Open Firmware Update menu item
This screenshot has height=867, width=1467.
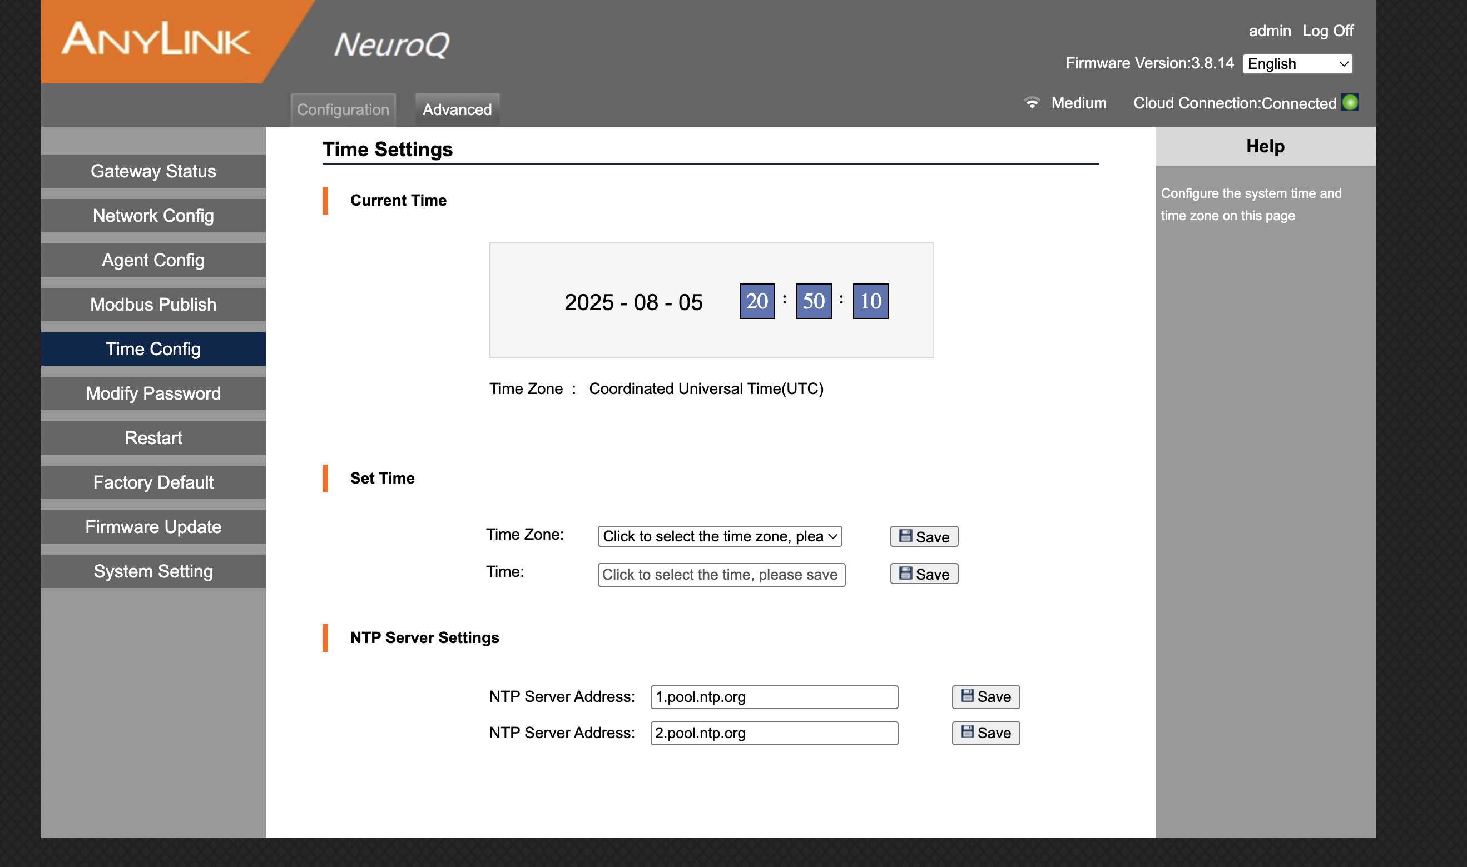click(153, 526)
